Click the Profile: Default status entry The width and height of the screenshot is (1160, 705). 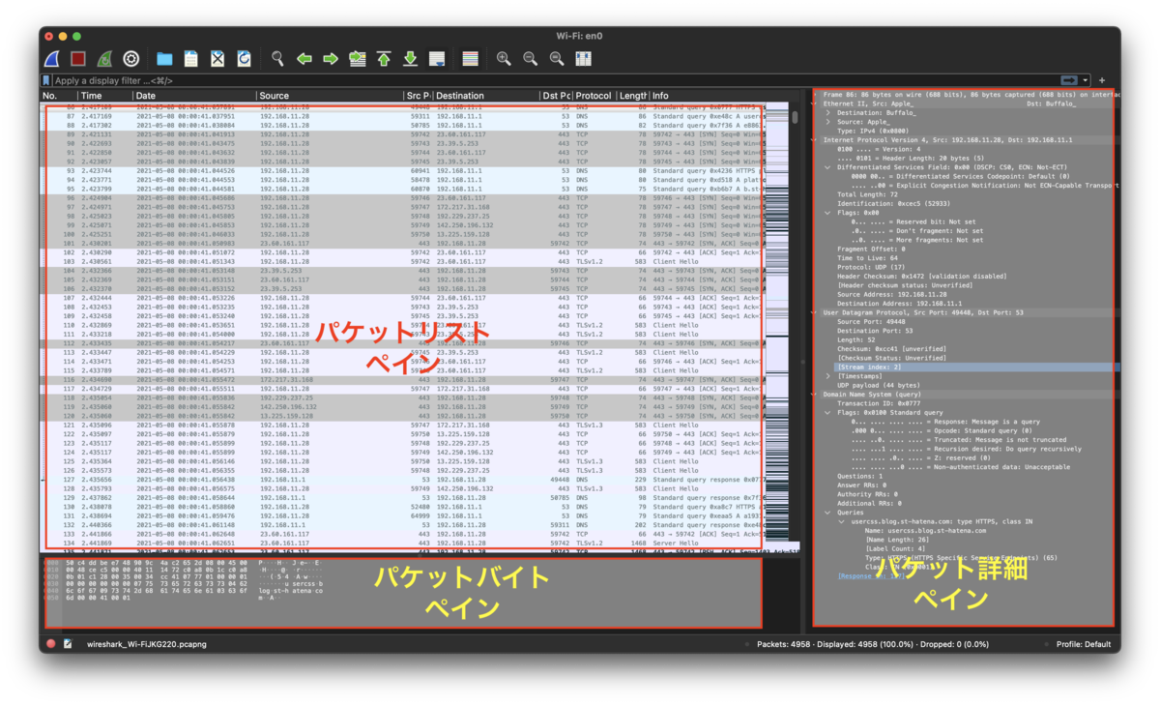pyautogui.click(x=1084, y=644)
